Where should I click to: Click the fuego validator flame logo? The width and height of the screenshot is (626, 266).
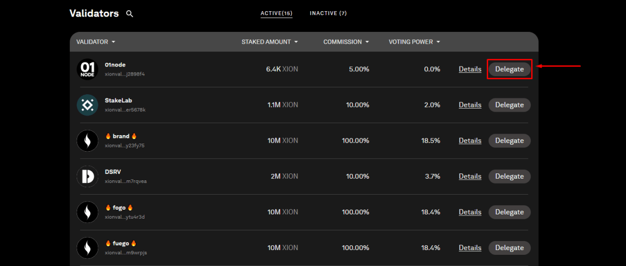[x=87, y=247]
